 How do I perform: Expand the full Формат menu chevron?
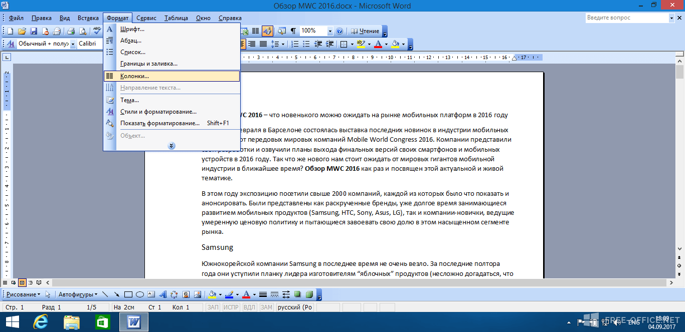[x=172, y=146]
